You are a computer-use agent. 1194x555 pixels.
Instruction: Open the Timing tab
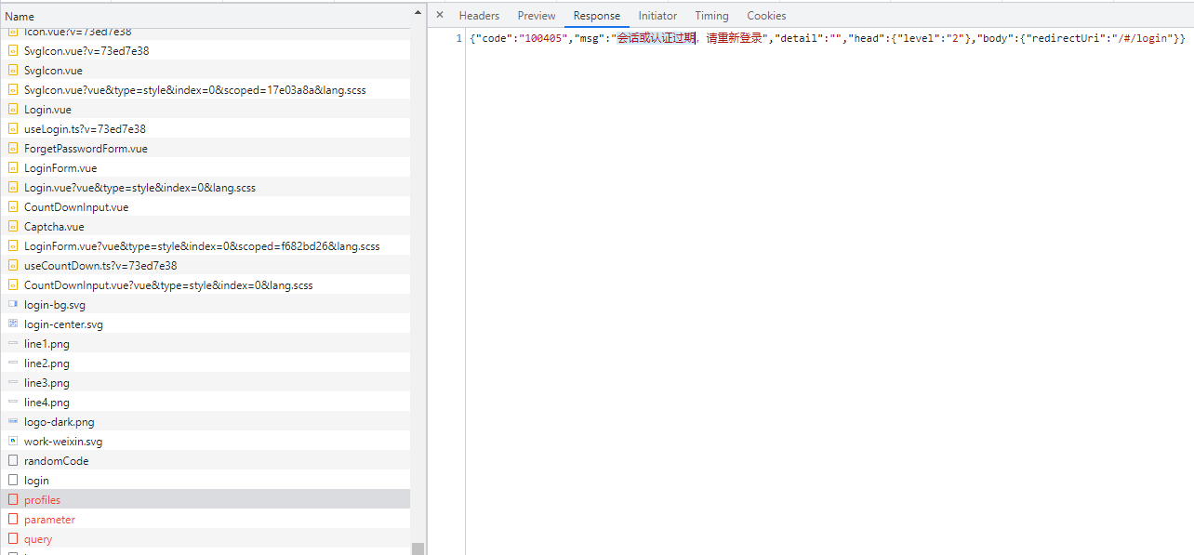(x=711, y=16)
